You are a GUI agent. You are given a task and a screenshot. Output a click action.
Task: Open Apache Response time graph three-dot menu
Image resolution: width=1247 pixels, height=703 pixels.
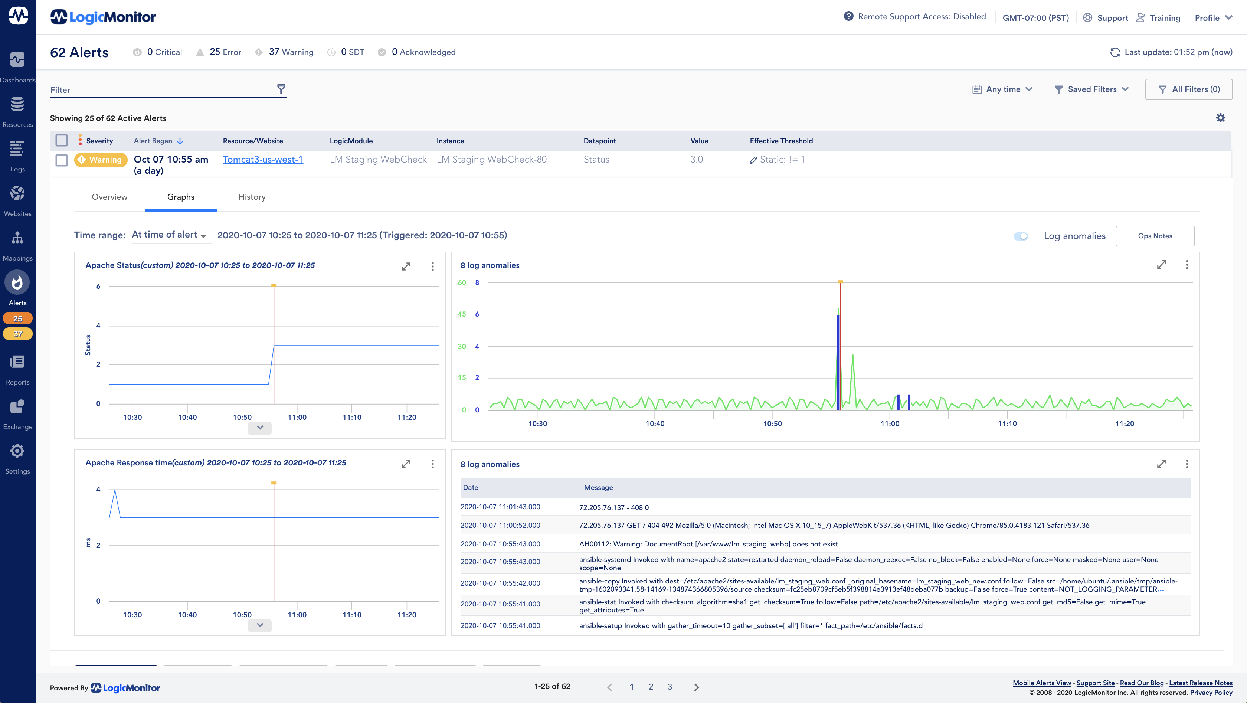click(x=432, y=464)
